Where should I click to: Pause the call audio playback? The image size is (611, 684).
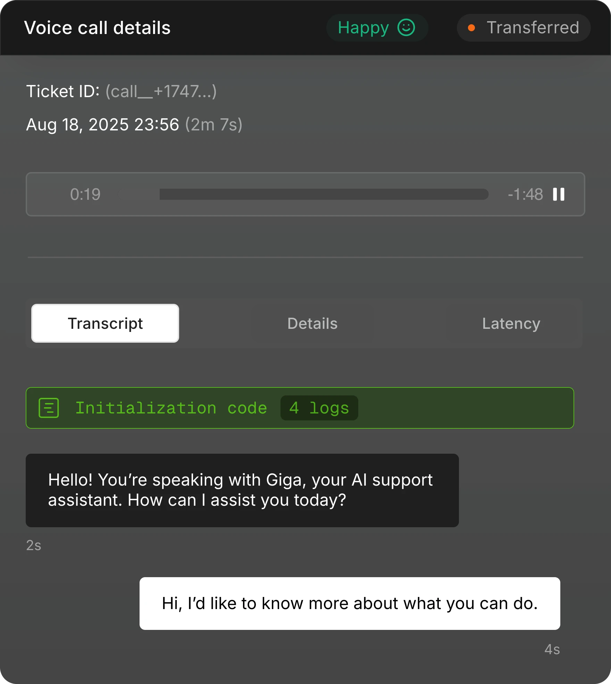tap(559, 194)
